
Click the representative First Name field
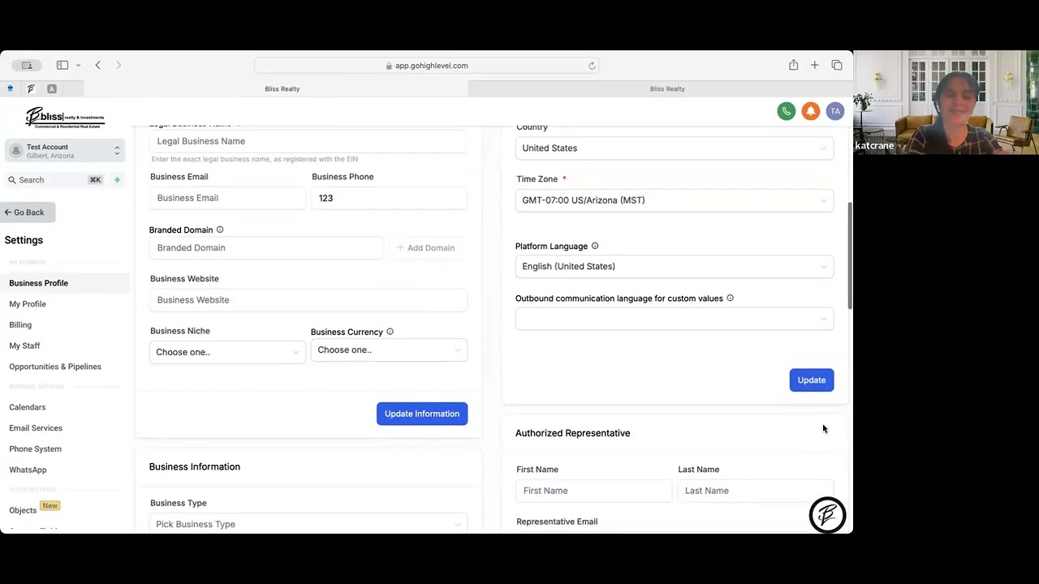pyautogui.click(x=593, y=491)
